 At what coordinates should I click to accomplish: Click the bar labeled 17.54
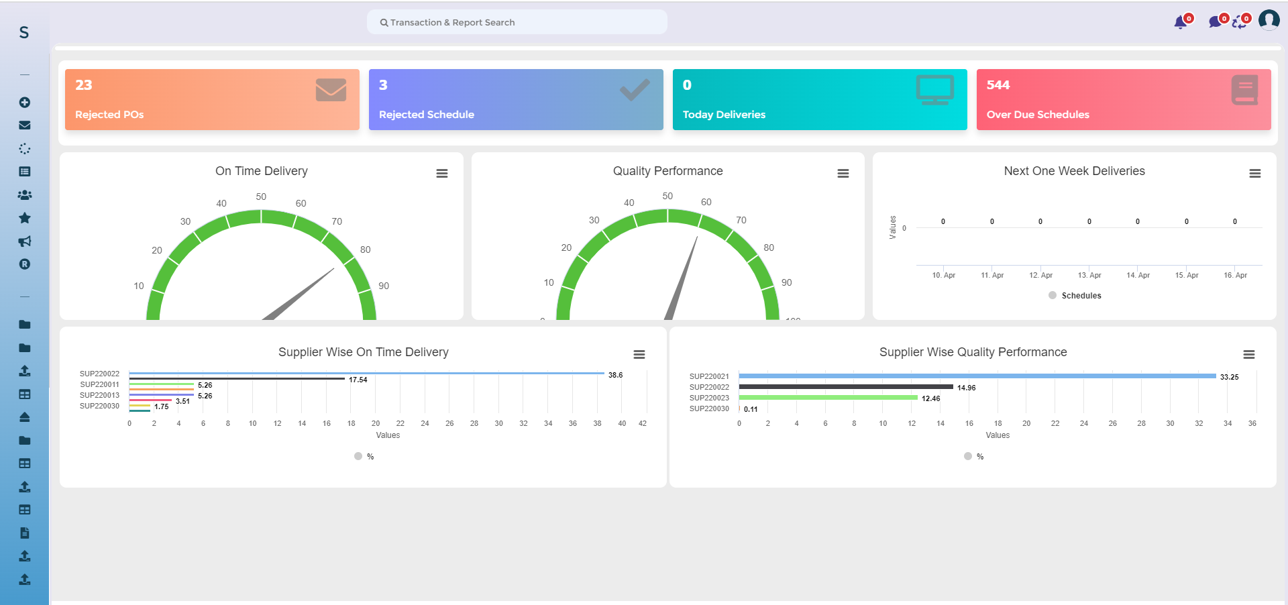[x=237, y=379]
